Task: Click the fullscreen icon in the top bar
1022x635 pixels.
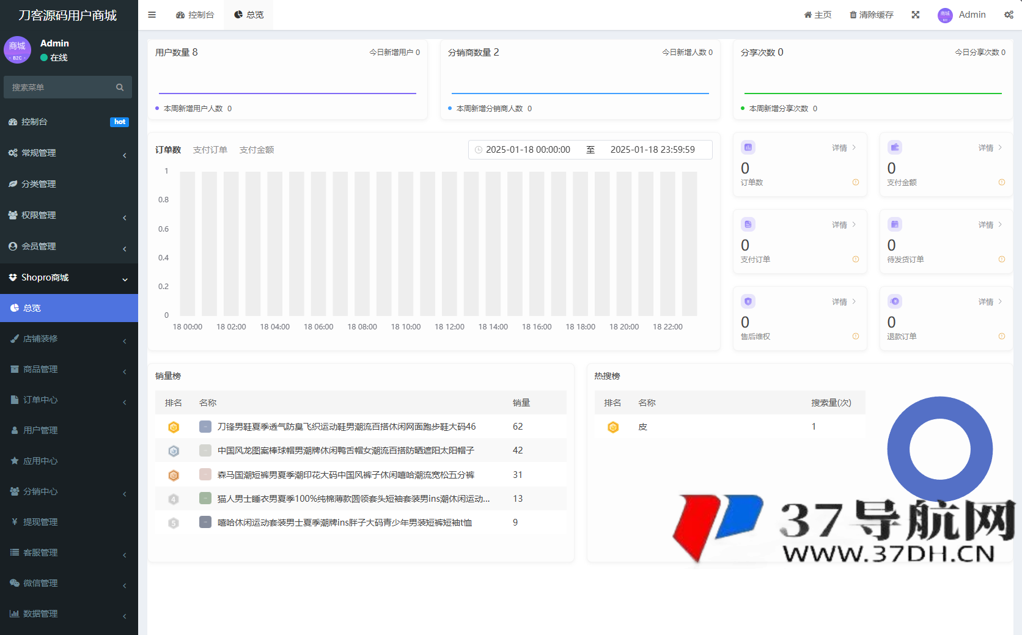Action: coord(915,14)
